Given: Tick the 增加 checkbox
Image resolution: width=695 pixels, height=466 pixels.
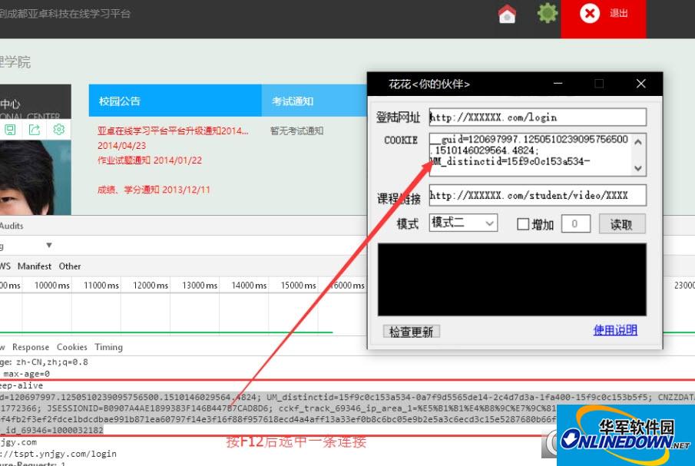Looking at the screenshot, I should pos(523,224).
